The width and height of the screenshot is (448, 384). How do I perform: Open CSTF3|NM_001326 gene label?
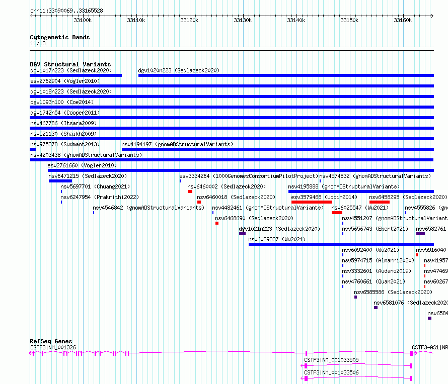53,347
